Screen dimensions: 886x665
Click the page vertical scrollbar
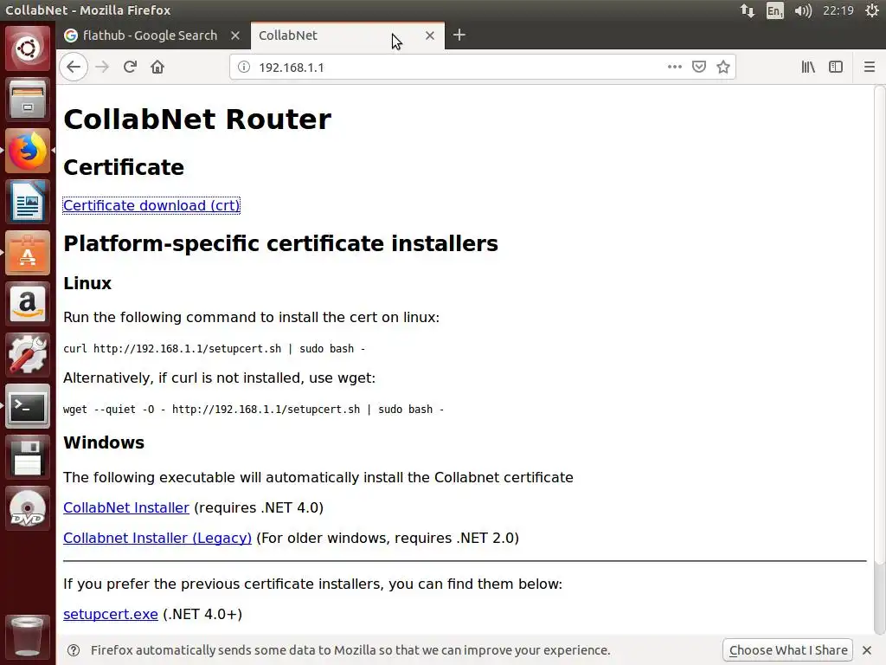point(879,326)
